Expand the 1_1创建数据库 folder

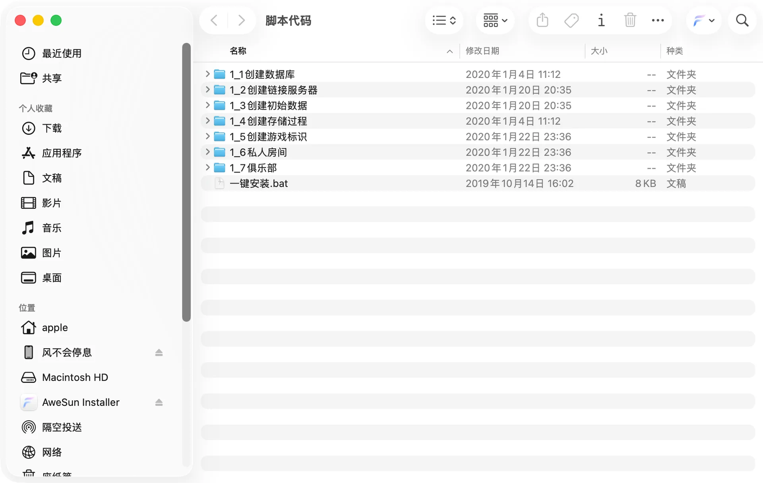pyautogui.click(x=207, y=74)
